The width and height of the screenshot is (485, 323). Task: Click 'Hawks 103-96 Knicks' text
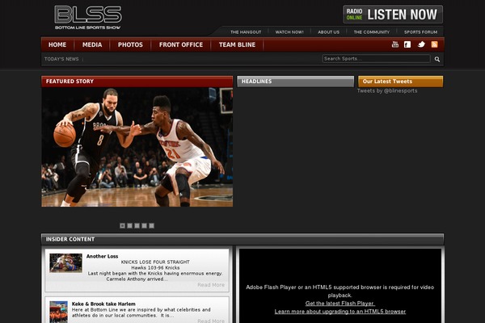tap(155, 267)
